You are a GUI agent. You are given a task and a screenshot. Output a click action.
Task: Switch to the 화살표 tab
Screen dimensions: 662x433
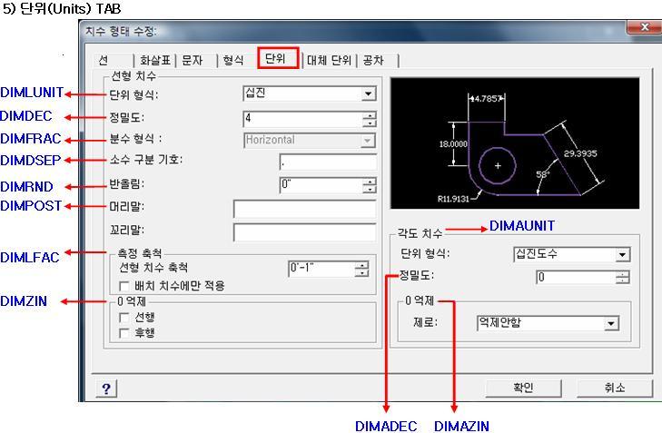click(154, 60)
